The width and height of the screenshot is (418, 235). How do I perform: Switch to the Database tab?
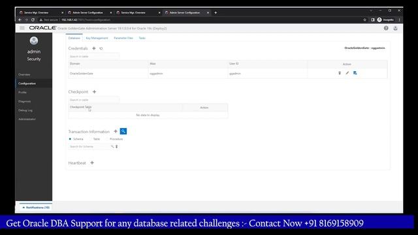point(74,38)
